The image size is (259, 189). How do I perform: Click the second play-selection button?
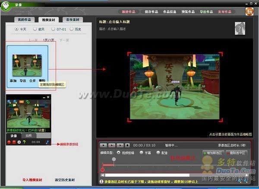pos(112,145)
